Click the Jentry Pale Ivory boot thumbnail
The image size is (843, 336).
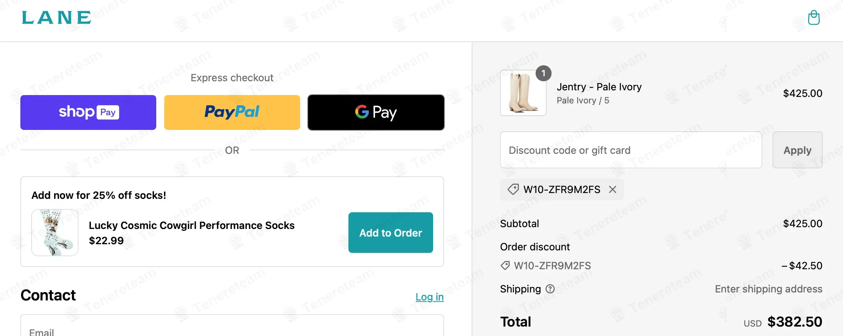523,93
